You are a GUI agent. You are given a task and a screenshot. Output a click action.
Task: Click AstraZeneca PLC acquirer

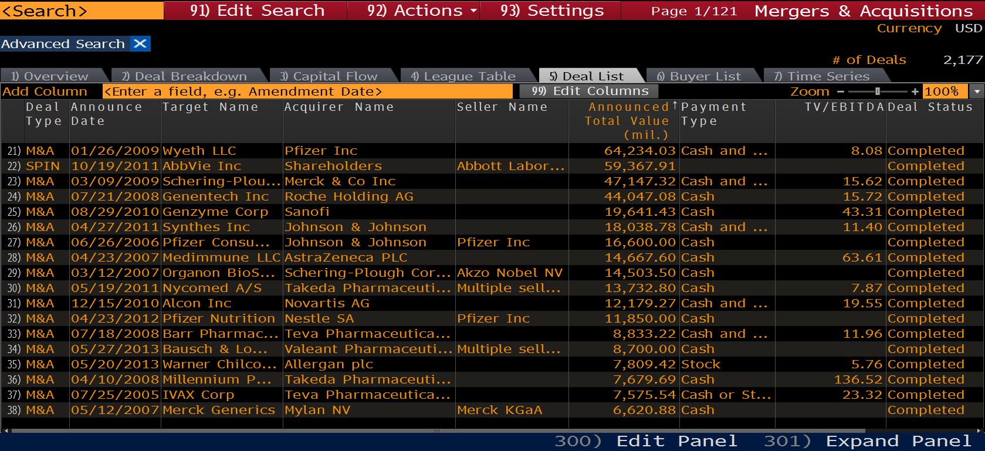tap(346, 257)
